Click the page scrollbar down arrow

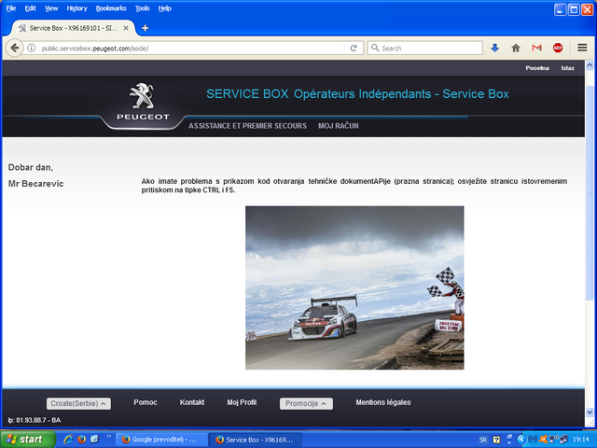click(x=590, y=412)
